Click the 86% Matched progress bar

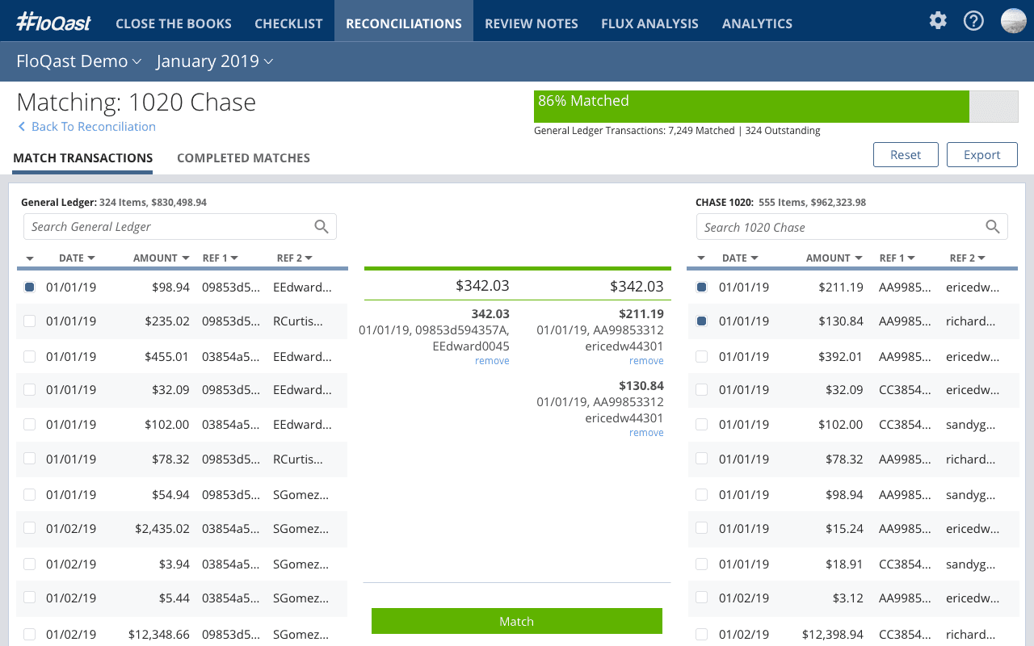coord(750,106)
